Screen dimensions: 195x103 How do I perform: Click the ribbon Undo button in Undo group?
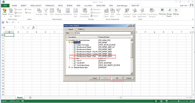[28, 9]
